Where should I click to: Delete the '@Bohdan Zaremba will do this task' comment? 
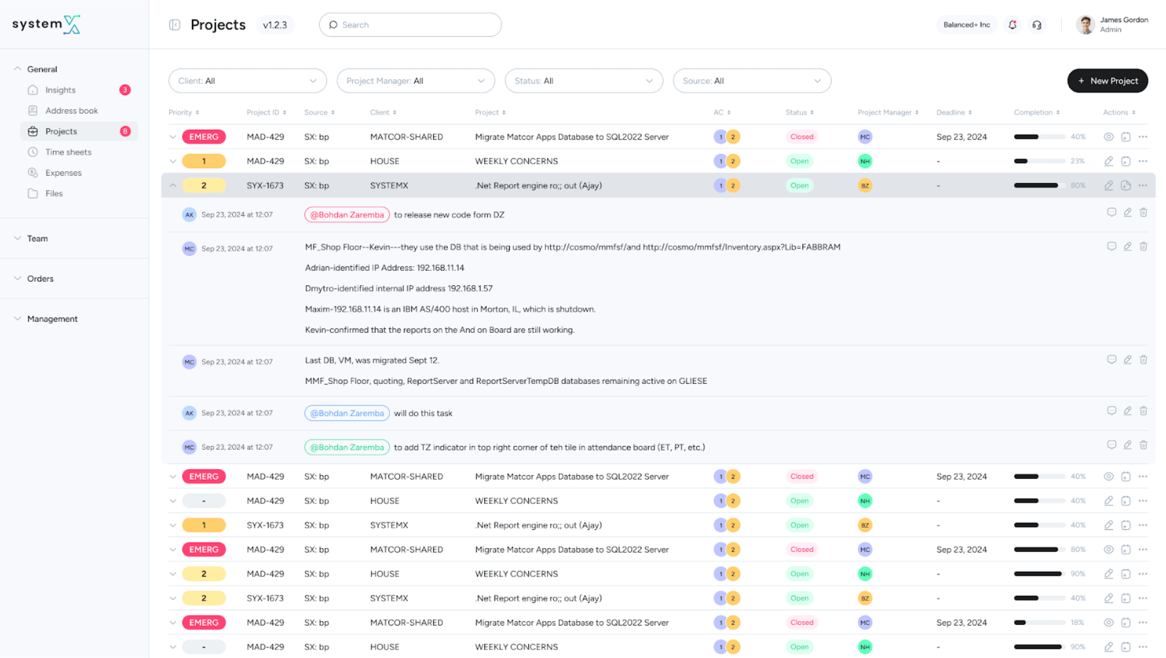coord(1144,411)
